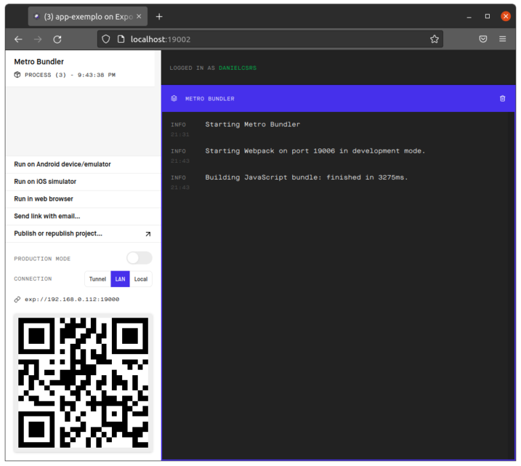Viewport: 521px width, 466px height.
Task: Open Publish or republish project
Action: (58, 233)
